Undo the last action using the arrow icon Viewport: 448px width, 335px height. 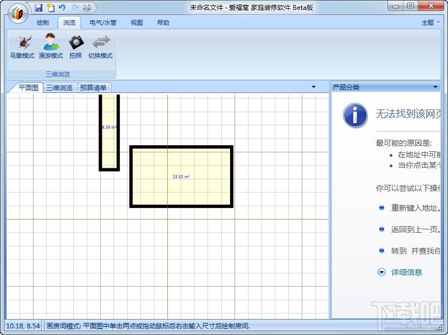click(62, 8)
